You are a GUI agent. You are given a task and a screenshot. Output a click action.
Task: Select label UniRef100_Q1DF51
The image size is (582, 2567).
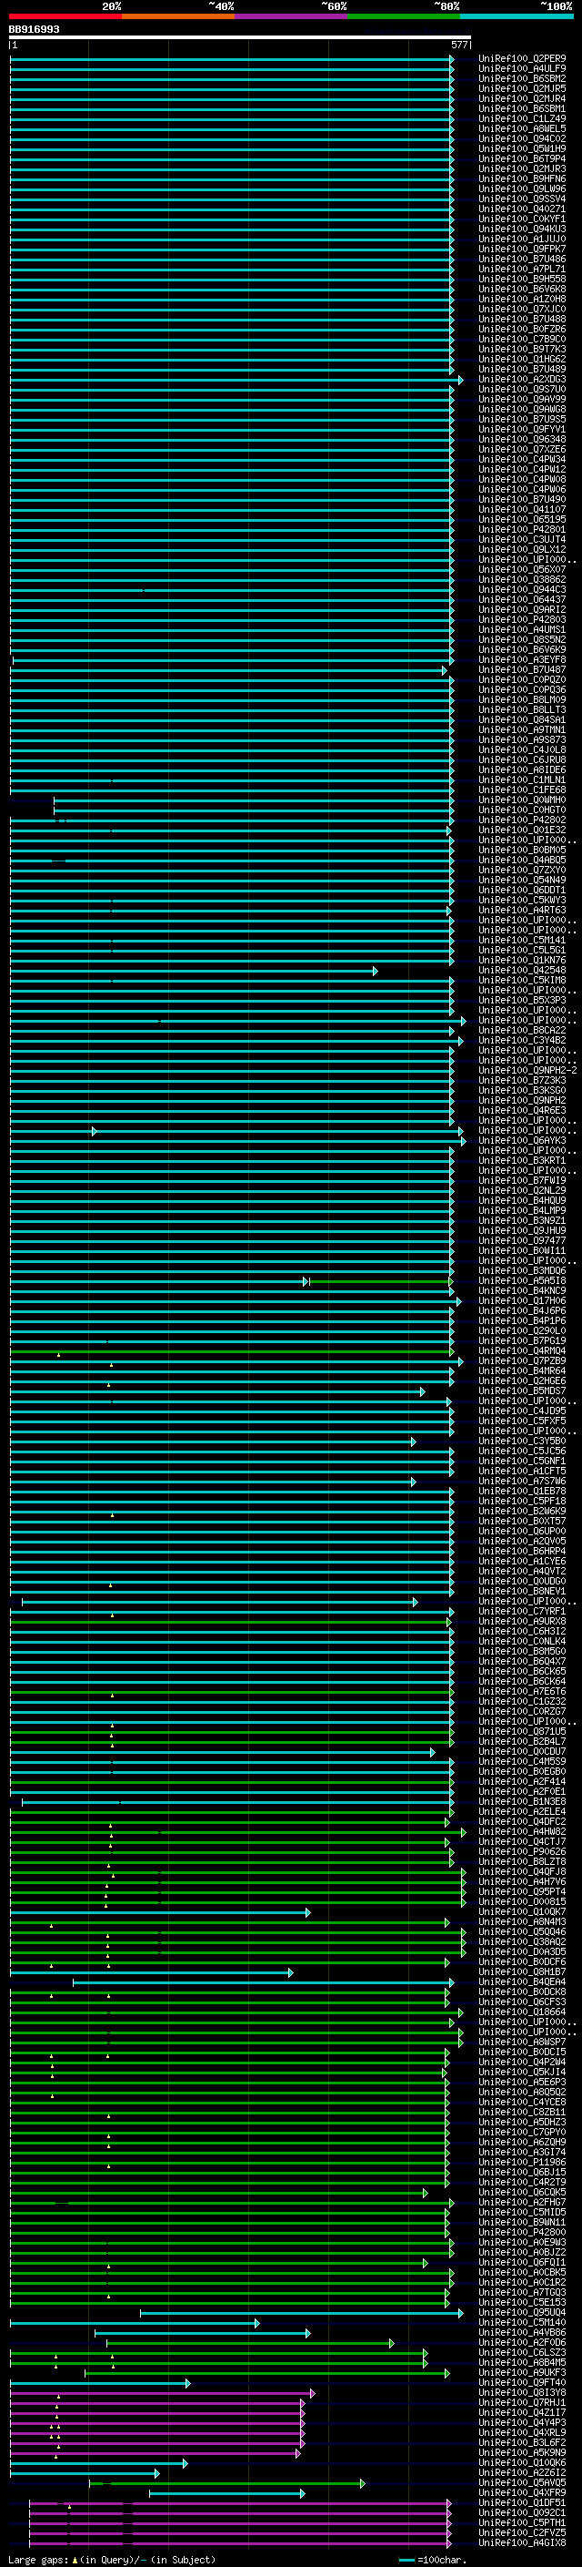pyautogui.click(x=521, y=2502)
